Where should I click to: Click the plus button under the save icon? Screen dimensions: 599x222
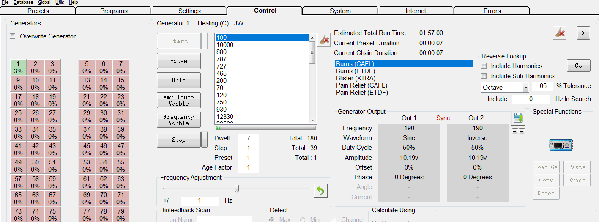click(522, 132)
